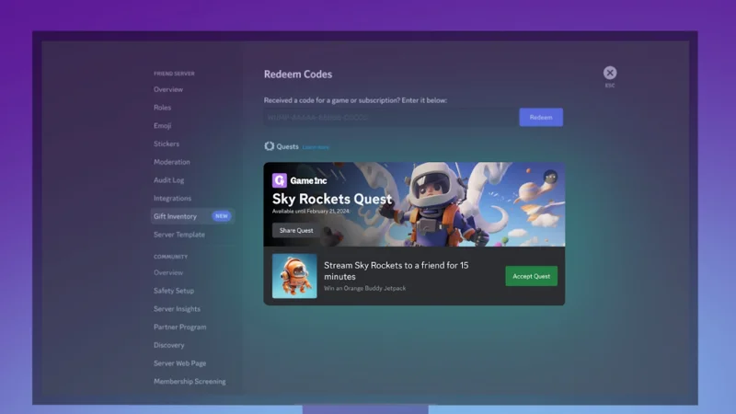Open Overview under Community section
736x414 pixels.
168,272
